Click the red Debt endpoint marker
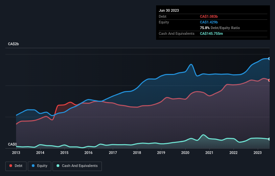Image resolution: width=275 pixels, height=176 pixels. coord(269,80)
